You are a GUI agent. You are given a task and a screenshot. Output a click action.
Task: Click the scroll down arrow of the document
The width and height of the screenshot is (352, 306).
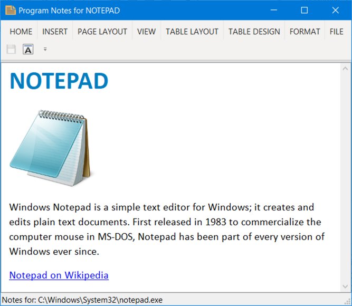346,286
